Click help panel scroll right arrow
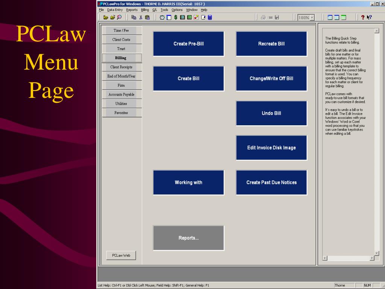Image resolution: width=385 pixels, height=289 pixels. 372,258
